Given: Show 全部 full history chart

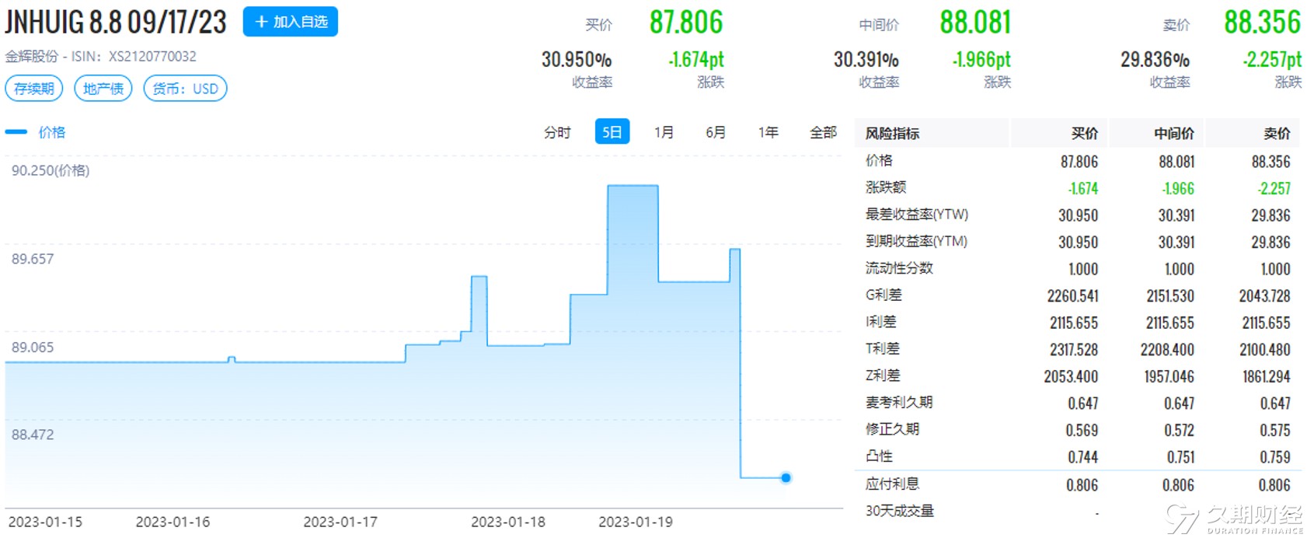Looking at the screenshot, I should [823, 132].
